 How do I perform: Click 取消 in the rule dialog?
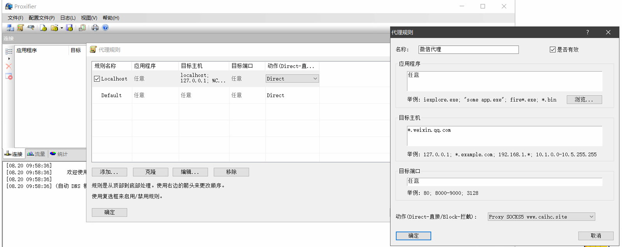coord(596,236)
